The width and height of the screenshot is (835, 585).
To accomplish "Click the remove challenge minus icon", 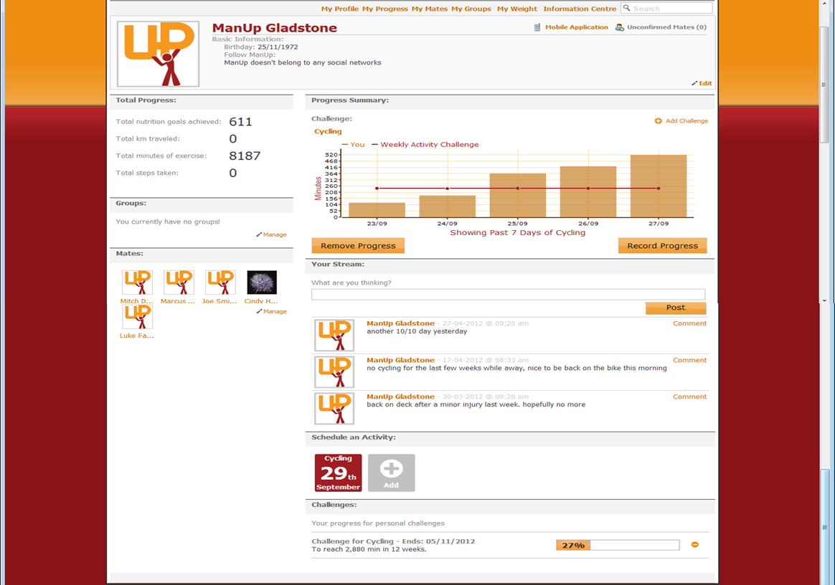I will pyautogui.click(x=694, y=545).
